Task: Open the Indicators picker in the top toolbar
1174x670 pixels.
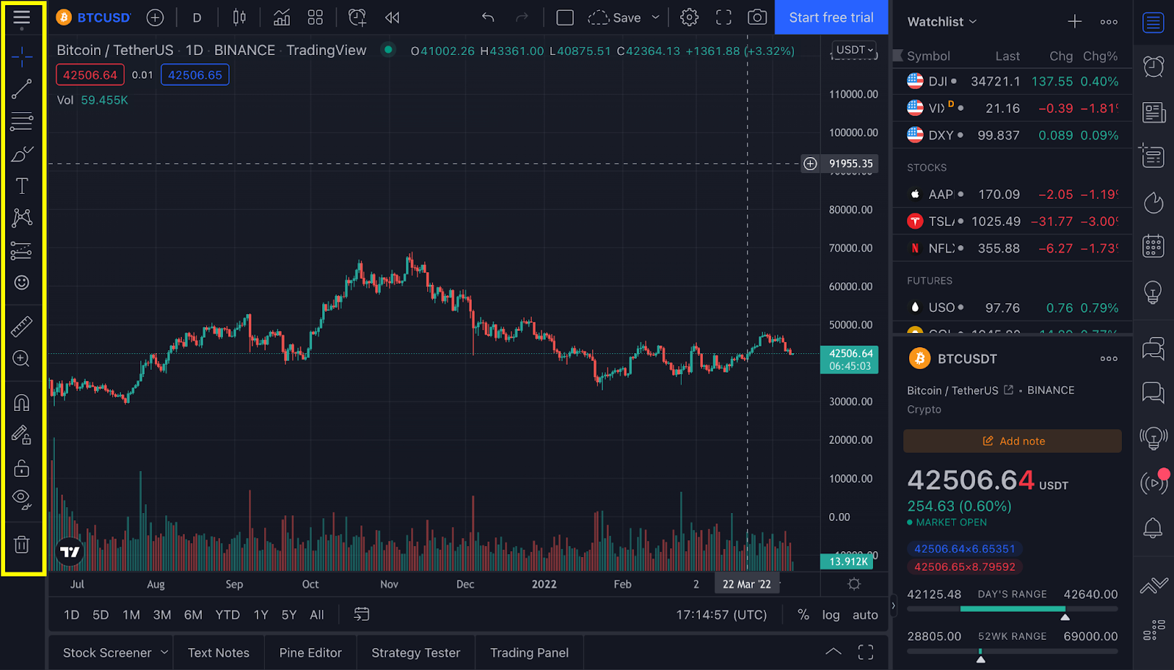Action: click(282, 17)
